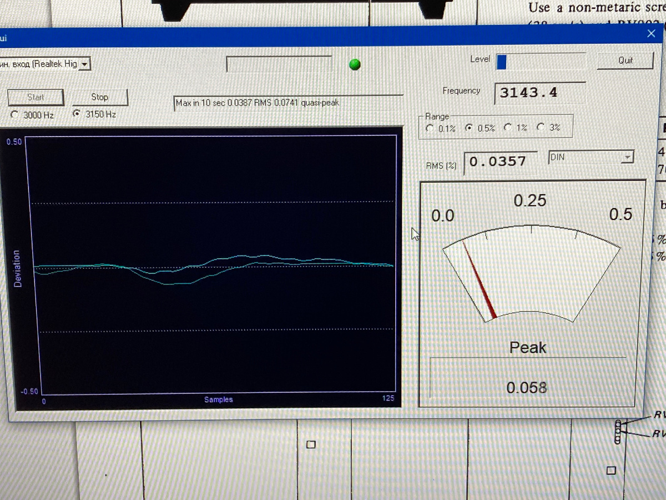Click the green status indicator light

point(355,64)
